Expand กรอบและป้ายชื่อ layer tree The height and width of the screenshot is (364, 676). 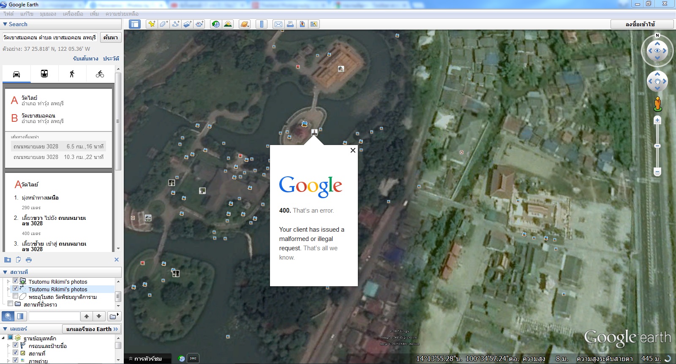[8, 345]
